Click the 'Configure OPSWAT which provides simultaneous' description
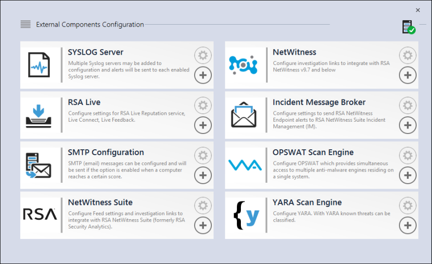This screenshot has width=432, height=264. click(x=333, y=170)
